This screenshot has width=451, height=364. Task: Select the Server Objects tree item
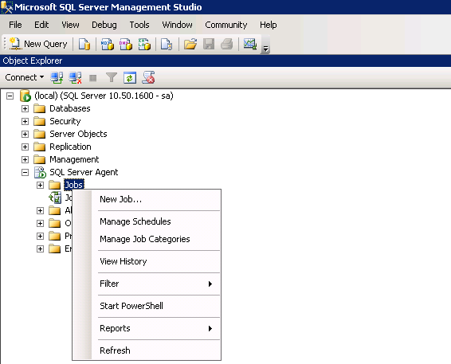click(x=78, y=134)
